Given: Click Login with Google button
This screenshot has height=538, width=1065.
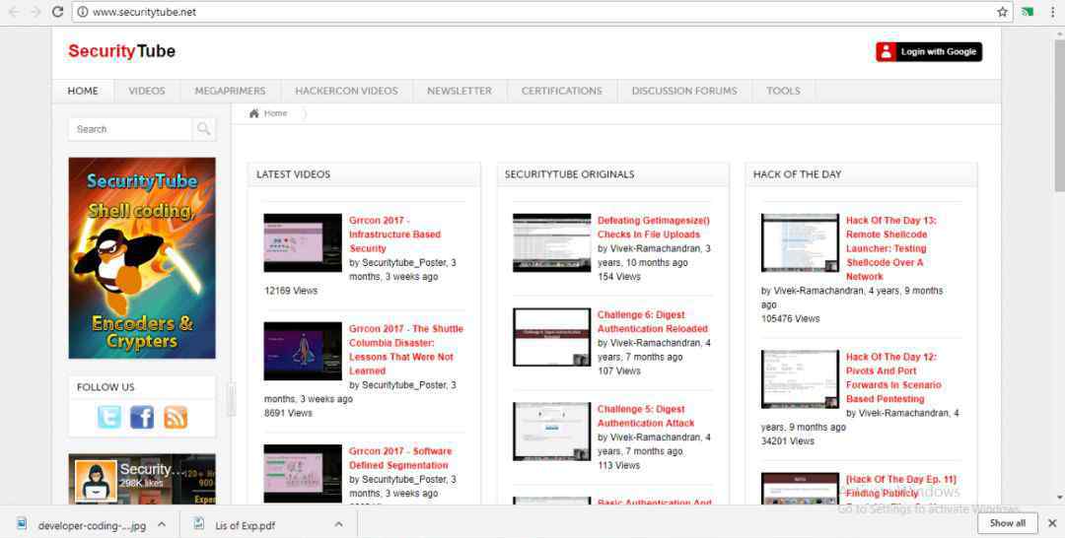Looking at the screenshot, I should (928, 52).
